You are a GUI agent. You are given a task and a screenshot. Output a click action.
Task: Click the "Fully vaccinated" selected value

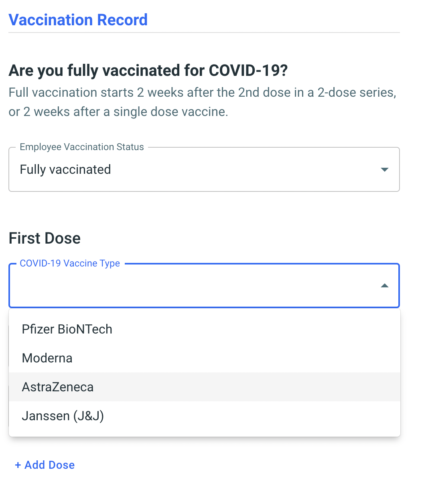click(65, 170)
